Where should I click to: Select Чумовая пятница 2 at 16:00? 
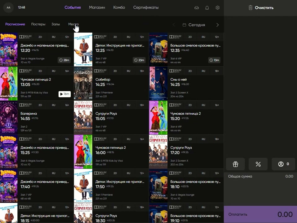tap(111, 152)
